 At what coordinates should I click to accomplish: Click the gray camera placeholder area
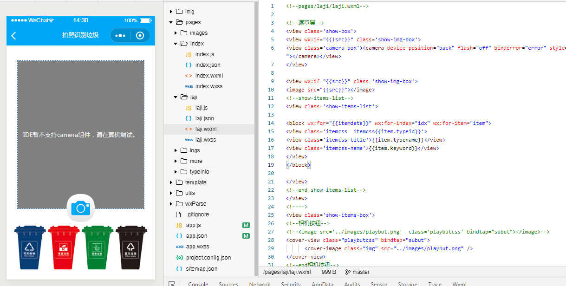[x=80, y=135]
